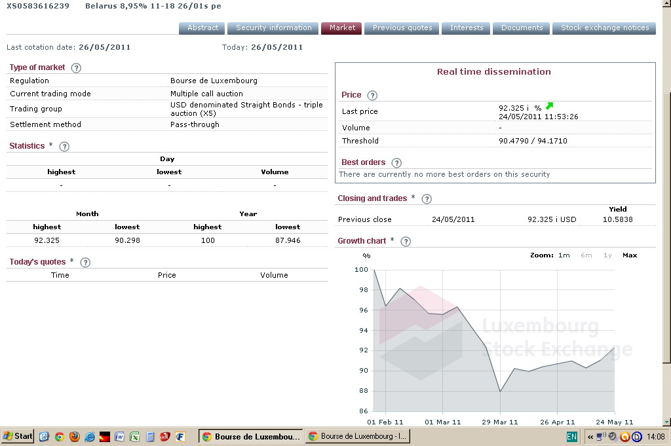Set chart zoom to 6m

coord(586,255)
